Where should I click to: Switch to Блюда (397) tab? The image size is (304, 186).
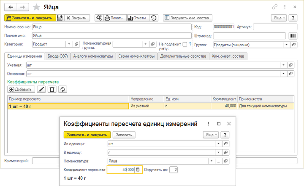click(57, 56)
